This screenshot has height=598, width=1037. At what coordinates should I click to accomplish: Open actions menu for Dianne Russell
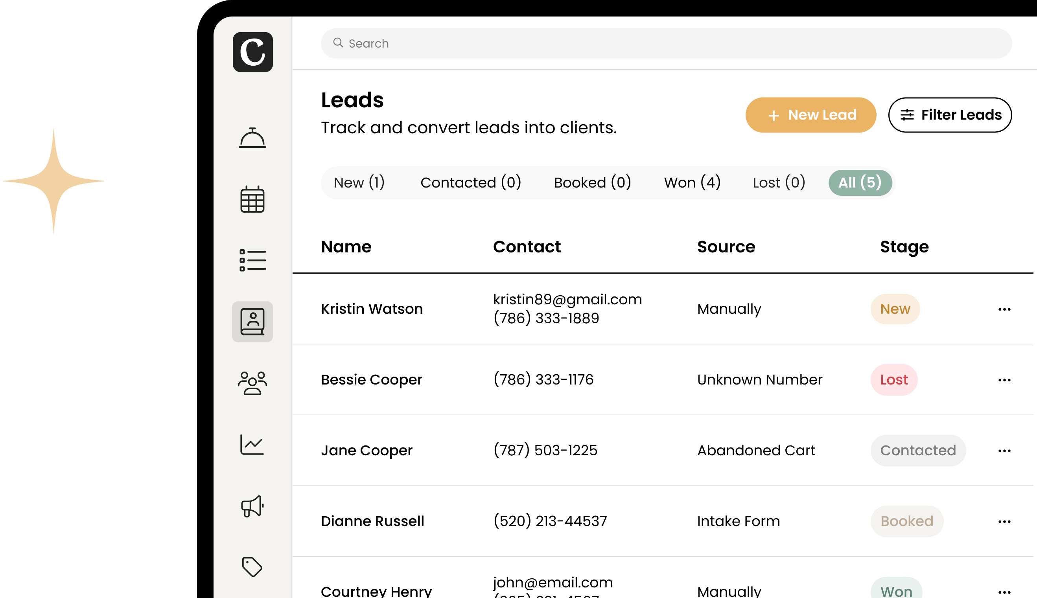click(x=1004, y=521)
